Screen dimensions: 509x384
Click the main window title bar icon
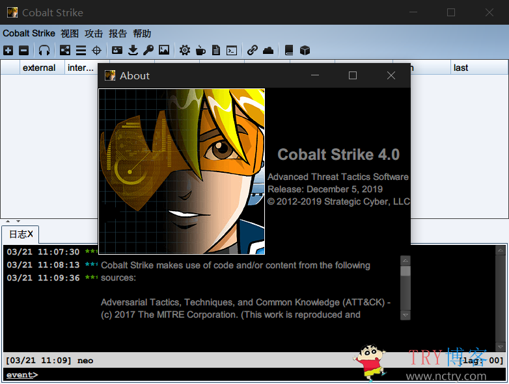tap(12, 12)
